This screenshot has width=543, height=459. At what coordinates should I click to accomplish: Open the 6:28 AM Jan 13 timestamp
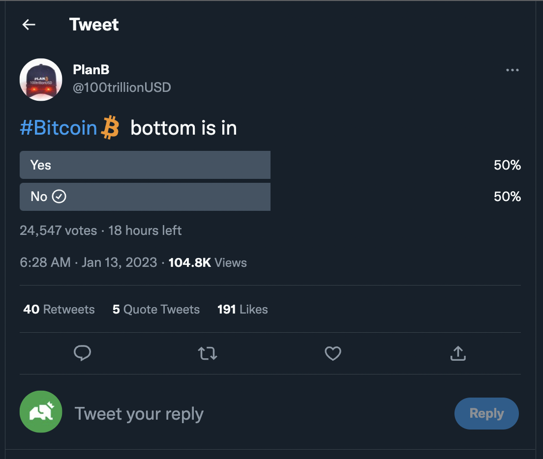tap(89, 262)
